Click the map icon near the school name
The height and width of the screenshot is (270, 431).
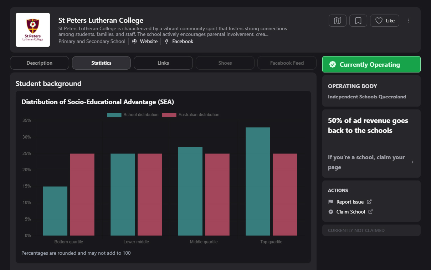337,21
